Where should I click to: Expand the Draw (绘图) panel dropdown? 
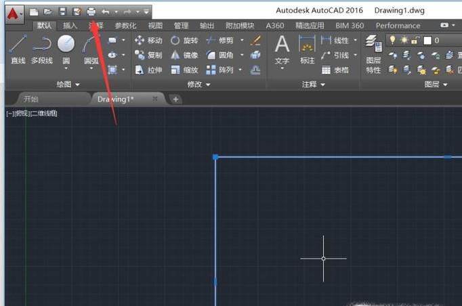(68, 85)
